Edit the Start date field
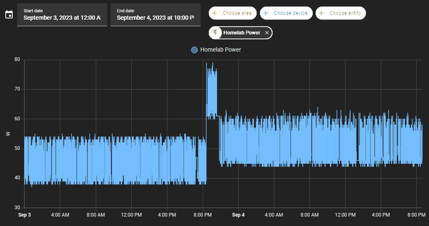429x226 pixels. [62, 15]
